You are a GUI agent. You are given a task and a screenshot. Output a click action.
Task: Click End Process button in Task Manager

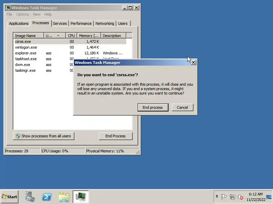coord(116,136)
